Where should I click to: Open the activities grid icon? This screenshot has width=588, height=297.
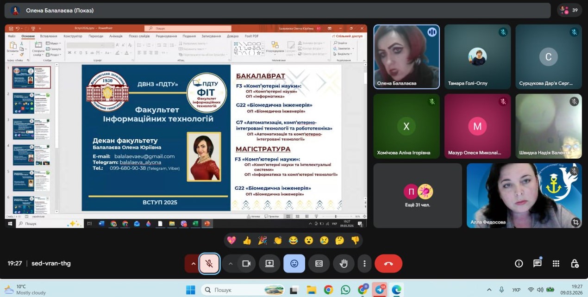coord(556,264)
